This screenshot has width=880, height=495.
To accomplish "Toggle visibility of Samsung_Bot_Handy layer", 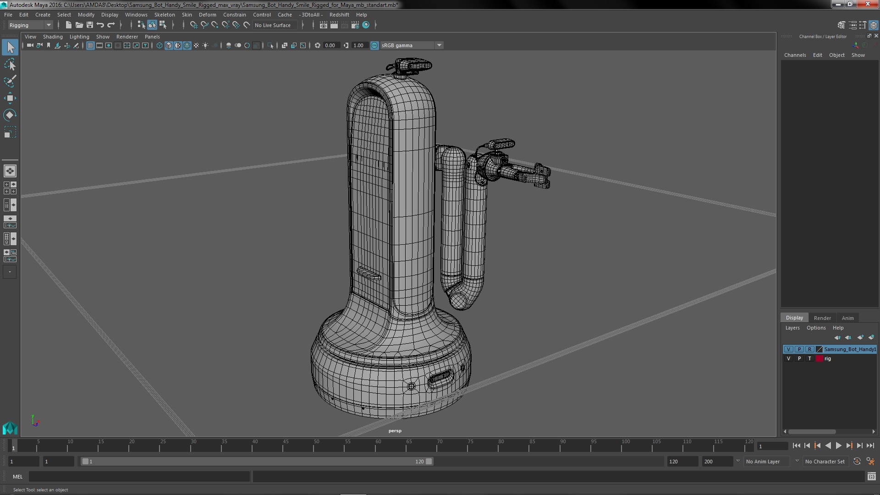I will click(x=788, y=349).
